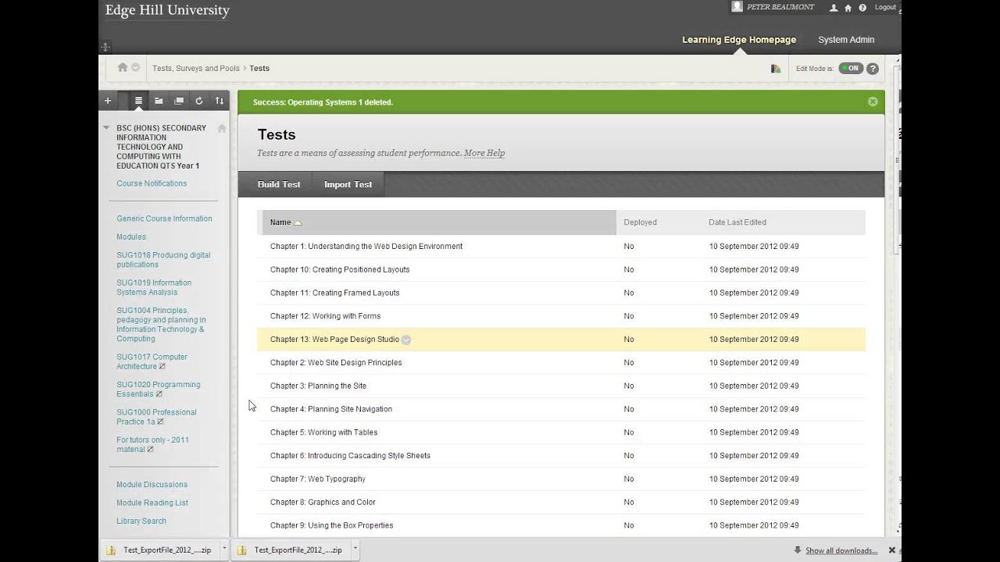Select Chapter 3: Planning the Site

pos(318,386)
